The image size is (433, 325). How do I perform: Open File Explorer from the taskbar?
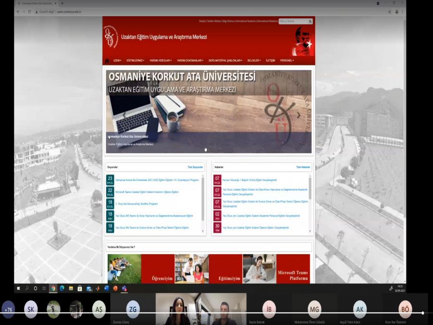(71, 288)
